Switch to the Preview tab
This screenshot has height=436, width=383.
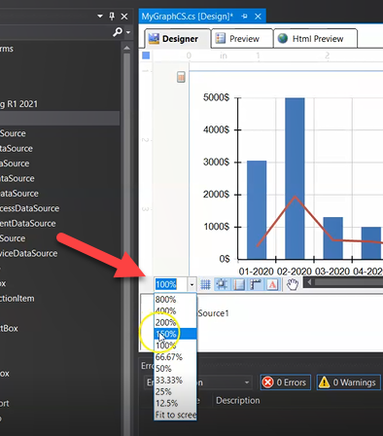242,39
